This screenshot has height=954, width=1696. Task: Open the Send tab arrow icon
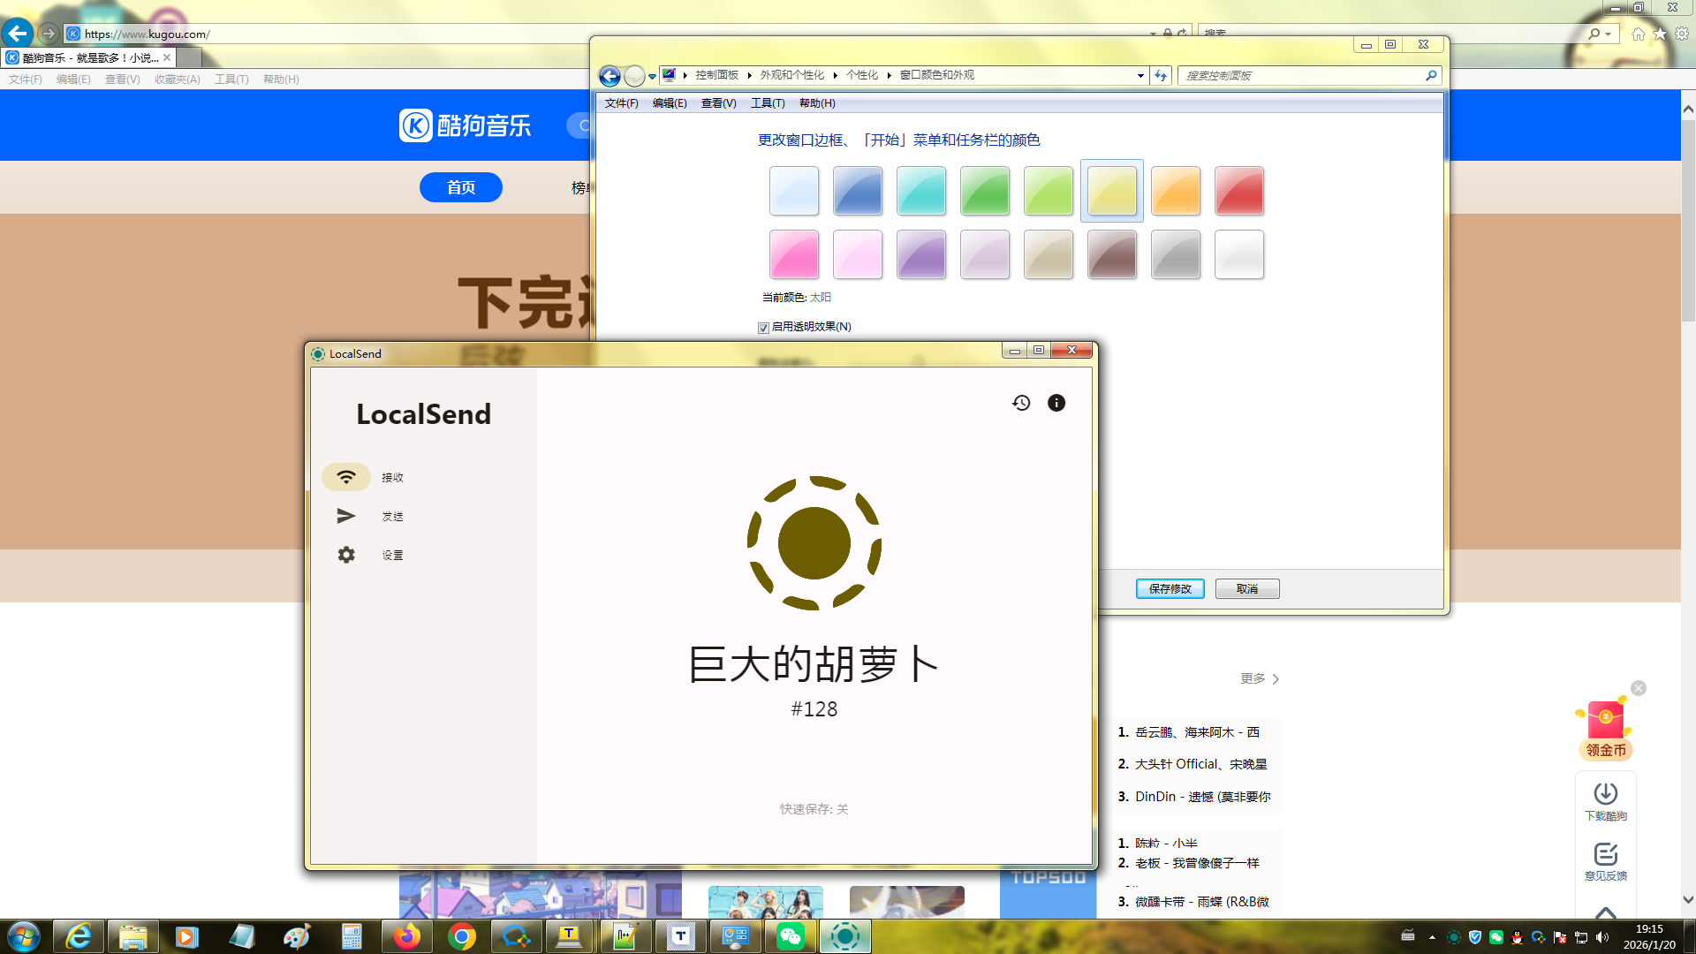pos(346,516)
